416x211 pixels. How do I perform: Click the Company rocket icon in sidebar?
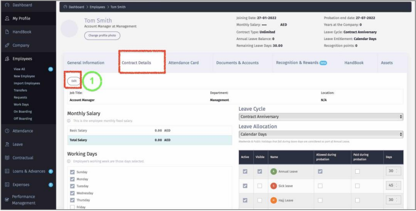(x=7, y=45)
